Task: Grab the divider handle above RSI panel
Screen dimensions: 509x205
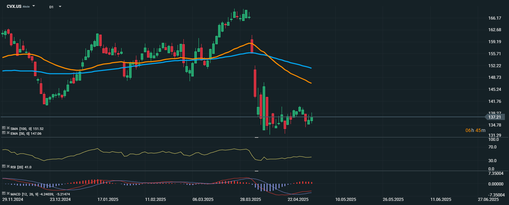Action: pyautogui.click(x=256, y=137)
